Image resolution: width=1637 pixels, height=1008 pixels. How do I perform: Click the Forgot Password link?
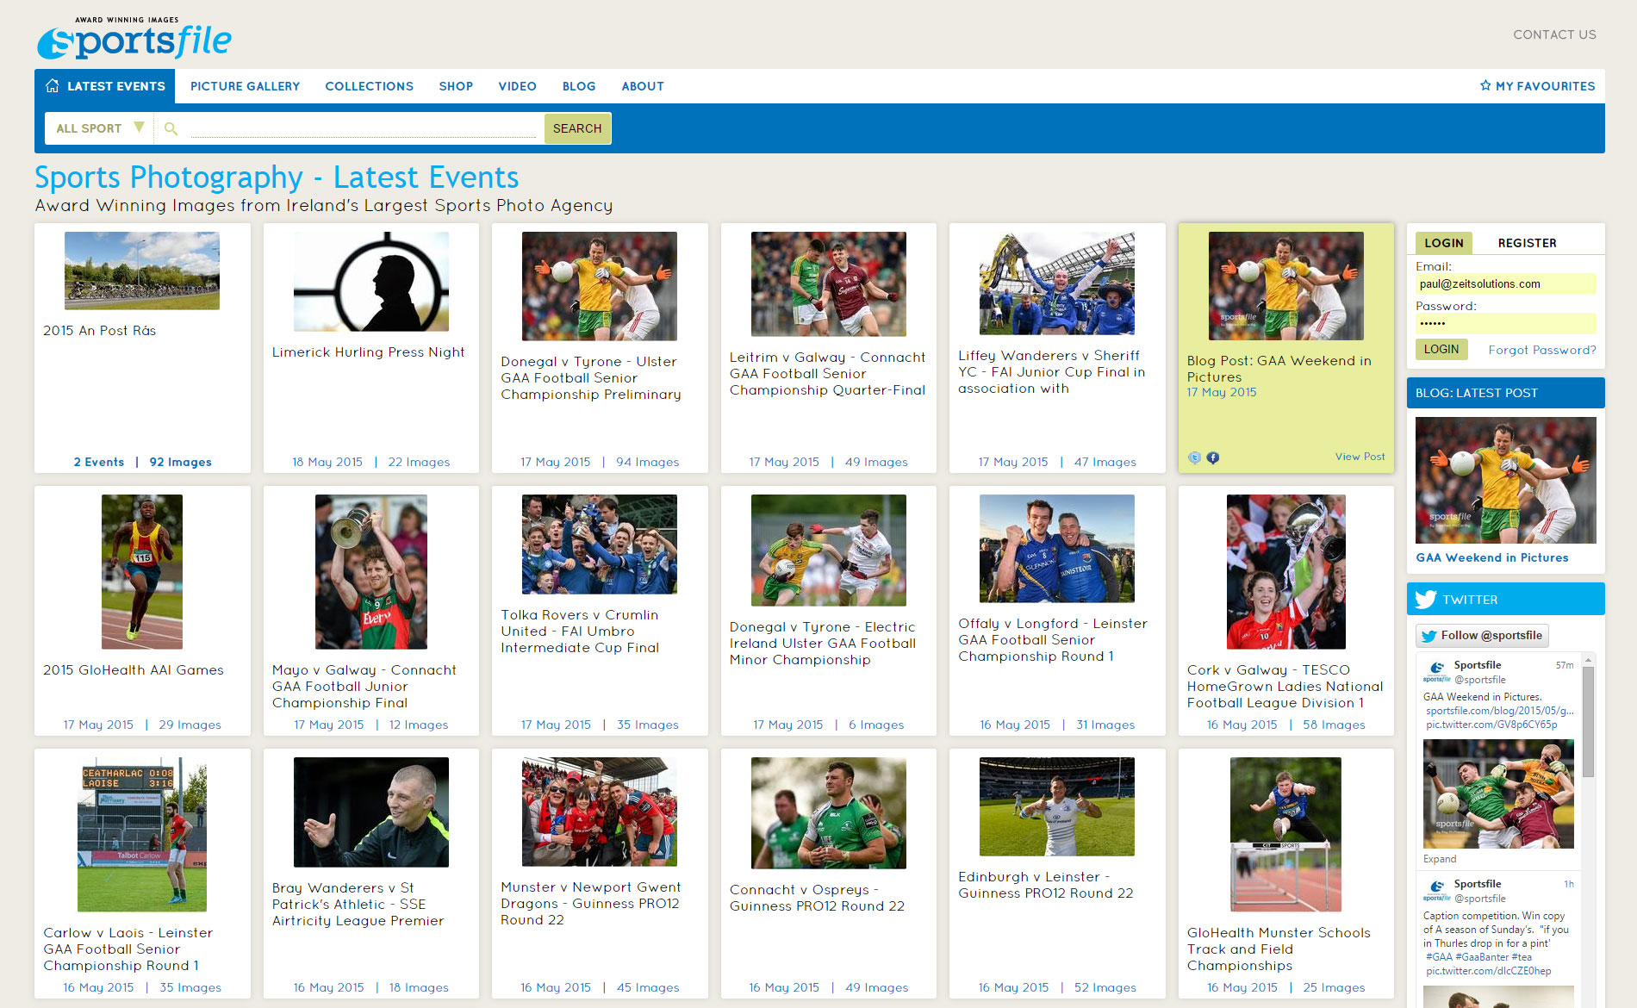click(x=1541, y=350)
